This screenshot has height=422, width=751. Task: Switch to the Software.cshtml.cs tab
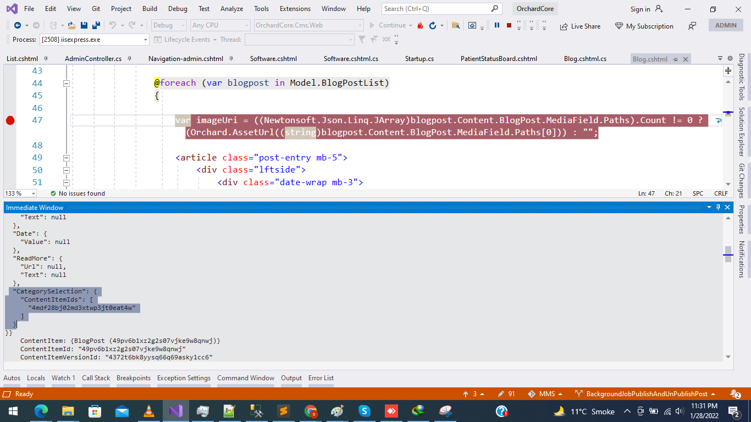point(351,59)
